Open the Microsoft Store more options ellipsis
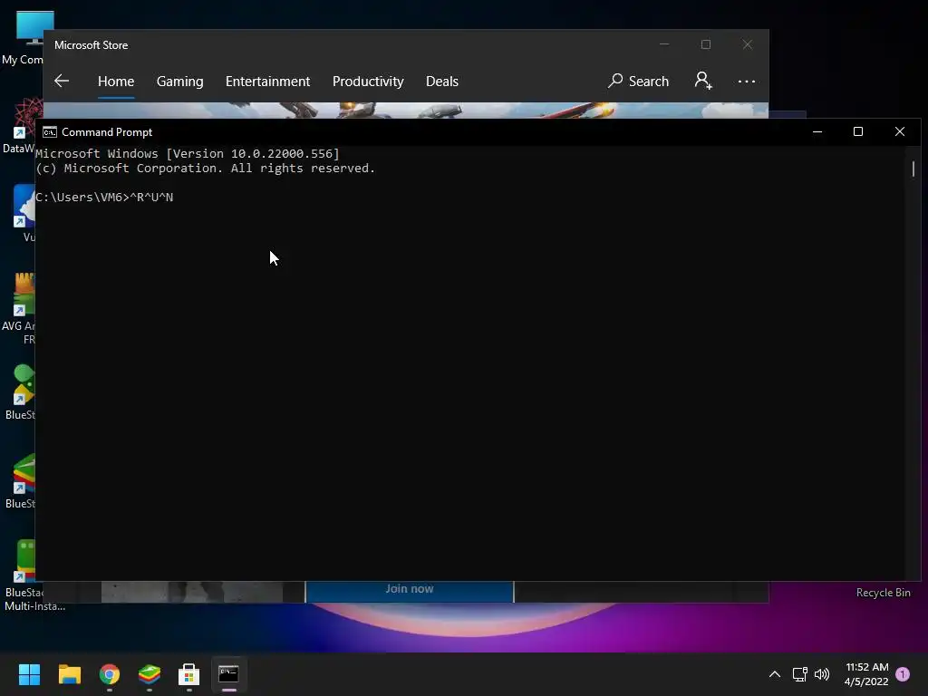928x696 pixels. tap(747, 81)
